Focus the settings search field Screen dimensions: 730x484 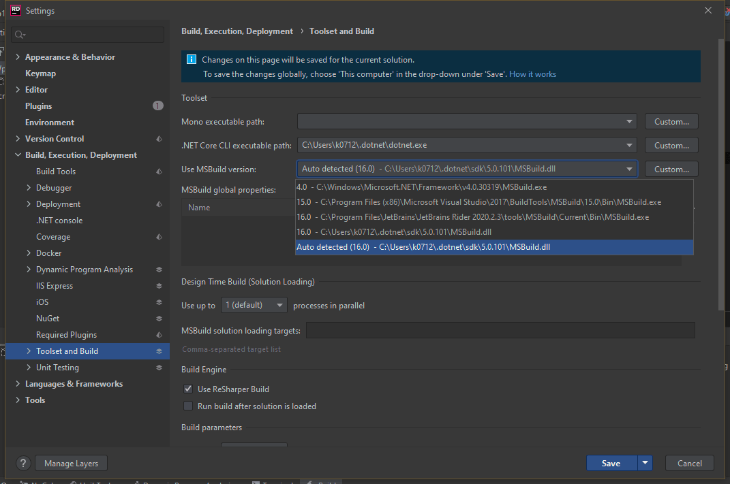(x=88, y=35)
